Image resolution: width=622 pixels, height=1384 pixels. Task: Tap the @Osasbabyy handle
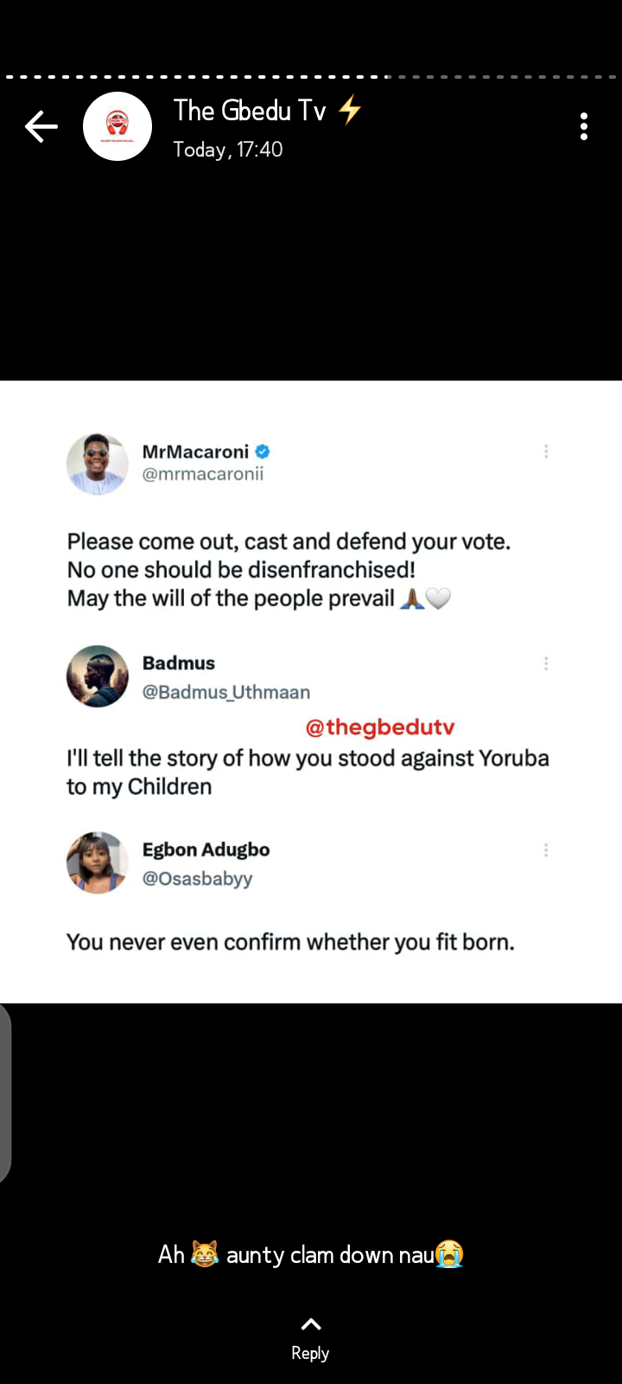198,879
